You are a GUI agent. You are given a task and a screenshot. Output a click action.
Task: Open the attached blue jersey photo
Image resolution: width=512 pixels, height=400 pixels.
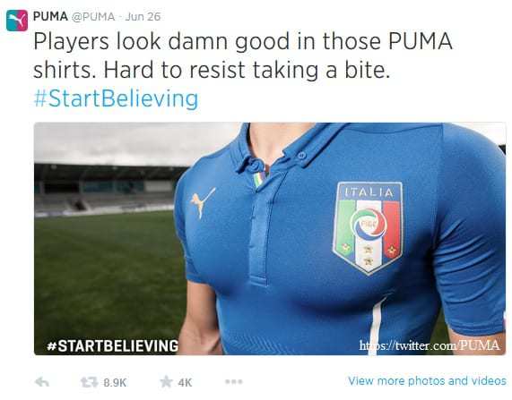tap(270, 239)
